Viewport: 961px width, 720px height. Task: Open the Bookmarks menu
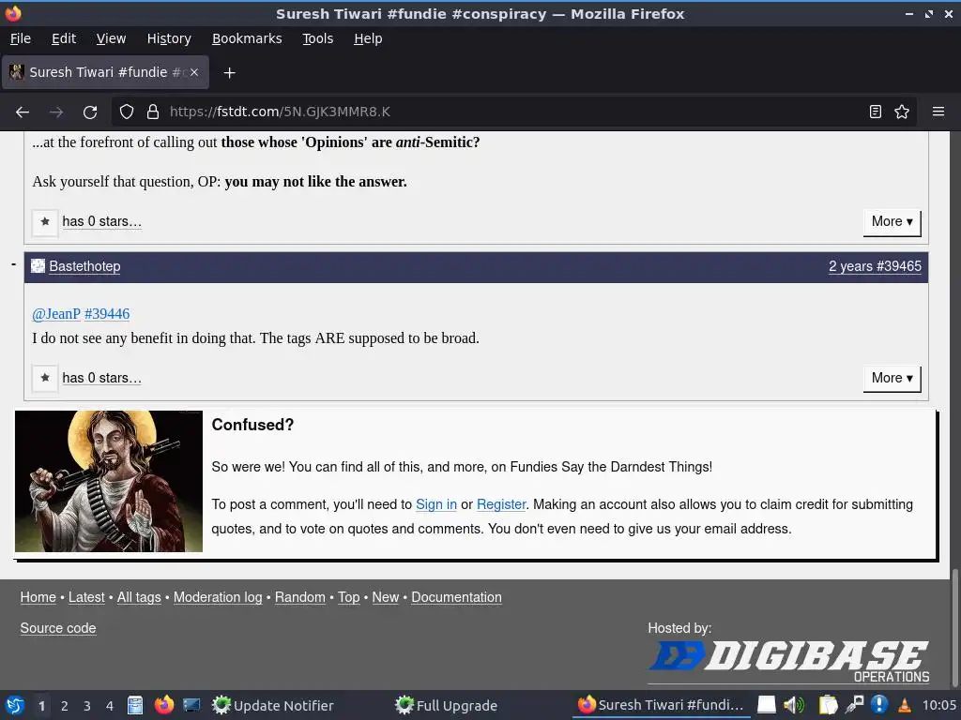[x=247, y=38]
